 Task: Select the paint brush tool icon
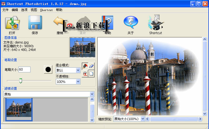tap(85, 66)
